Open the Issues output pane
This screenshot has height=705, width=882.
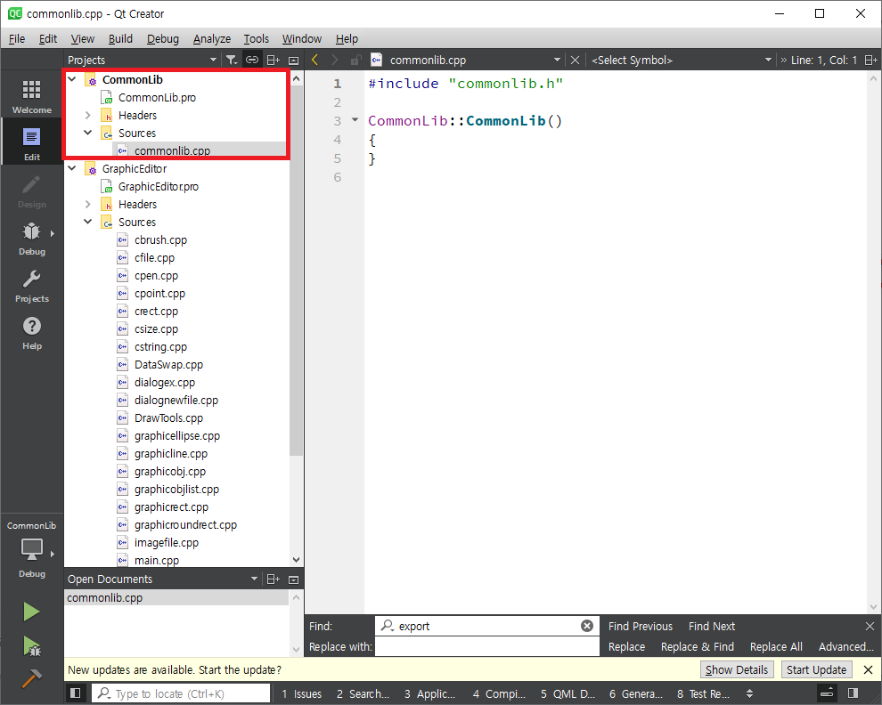301,693
